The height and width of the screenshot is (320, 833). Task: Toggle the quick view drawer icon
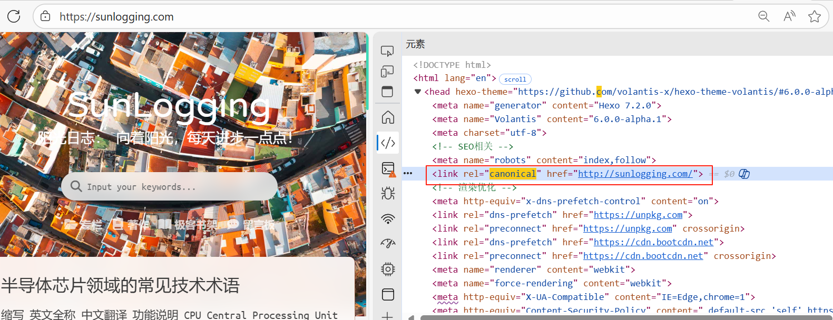click(x=387, y=92)
